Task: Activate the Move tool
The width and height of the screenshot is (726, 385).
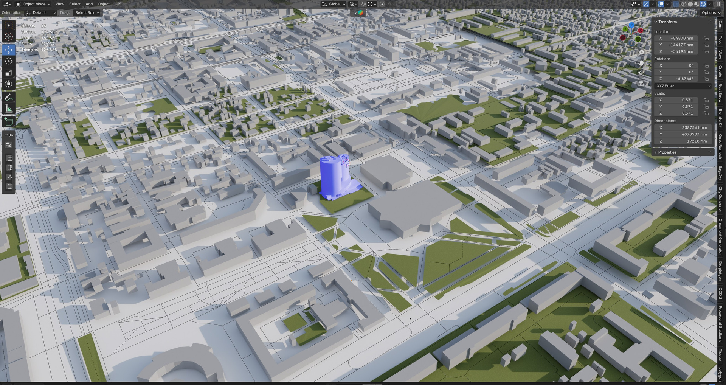Action: (x=9, y=50)
